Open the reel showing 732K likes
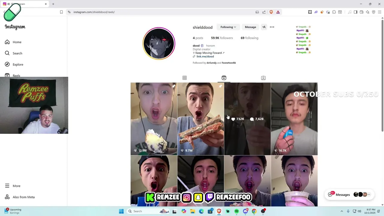 [247, 119]
